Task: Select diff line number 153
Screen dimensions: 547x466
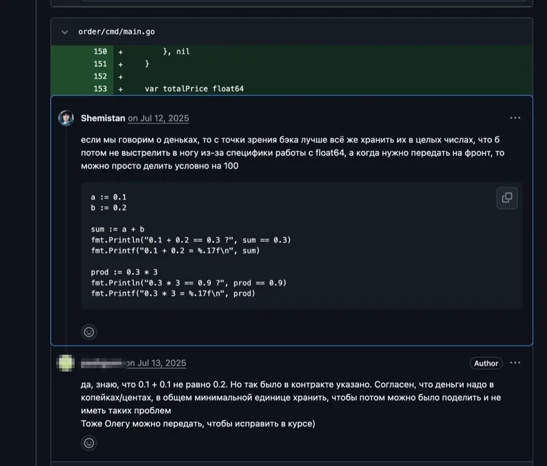Action: click(x=100, y=89)
